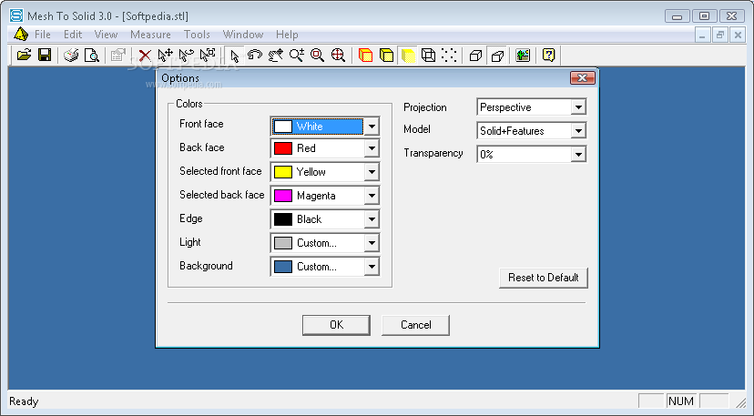754x416 pixels.
Task: Activate the Rotate view tool
Action: tap(255, 55)
